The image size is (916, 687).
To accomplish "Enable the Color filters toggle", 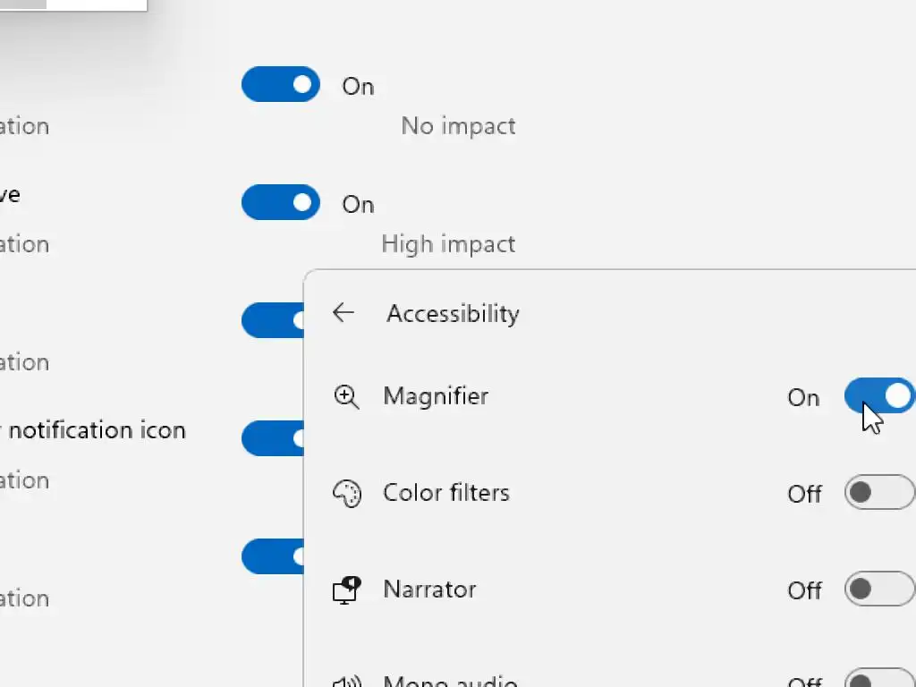I will [x=879, y=493].
